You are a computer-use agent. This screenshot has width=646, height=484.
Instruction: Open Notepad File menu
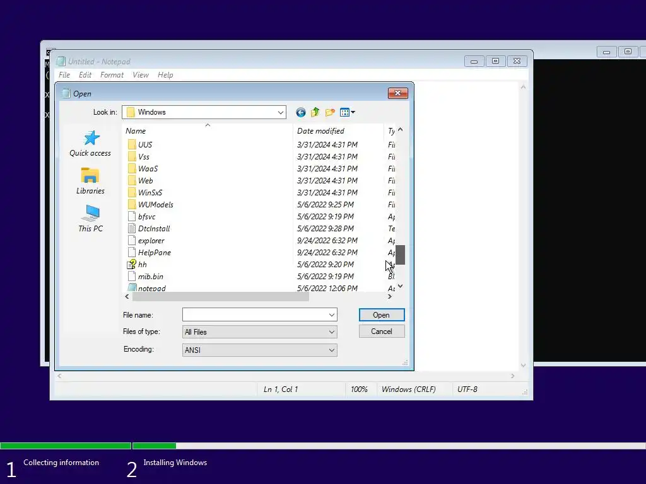(x=64, y=75)
